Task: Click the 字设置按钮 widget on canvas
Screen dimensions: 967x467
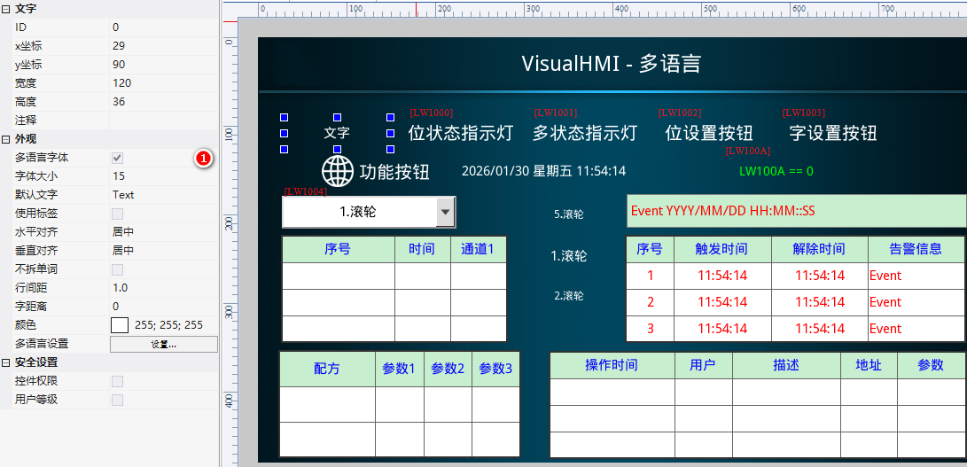Action: click(x=832, y=134)
